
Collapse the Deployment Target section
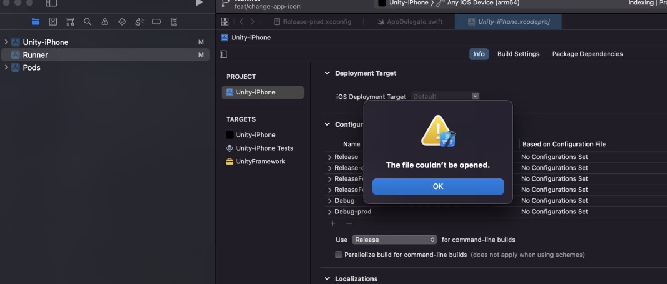(x=327, y=73)
